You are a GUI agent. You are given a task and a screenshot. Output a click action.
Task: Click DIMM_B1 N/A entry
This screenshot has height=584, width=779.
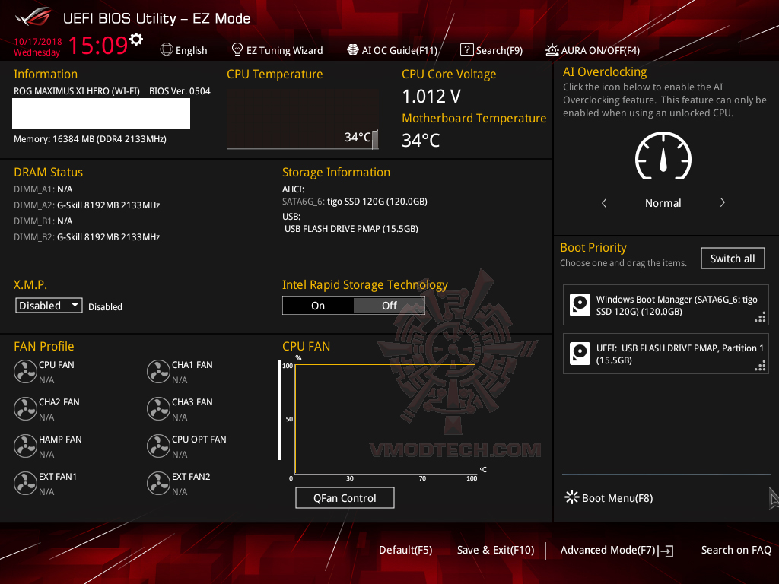[x=43, y=221]
